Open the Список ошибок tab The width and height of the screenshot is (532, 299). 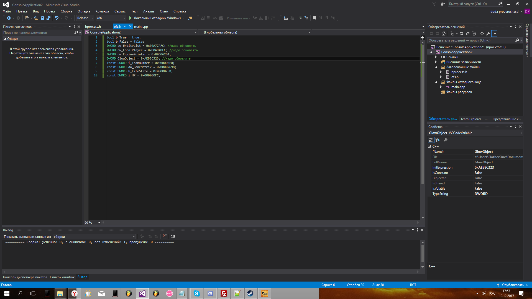[x=62, y=277]
